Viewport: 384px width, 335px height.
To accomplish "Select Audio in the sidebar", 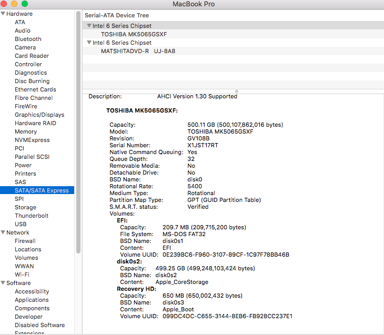I will click(x=23, y=31).
